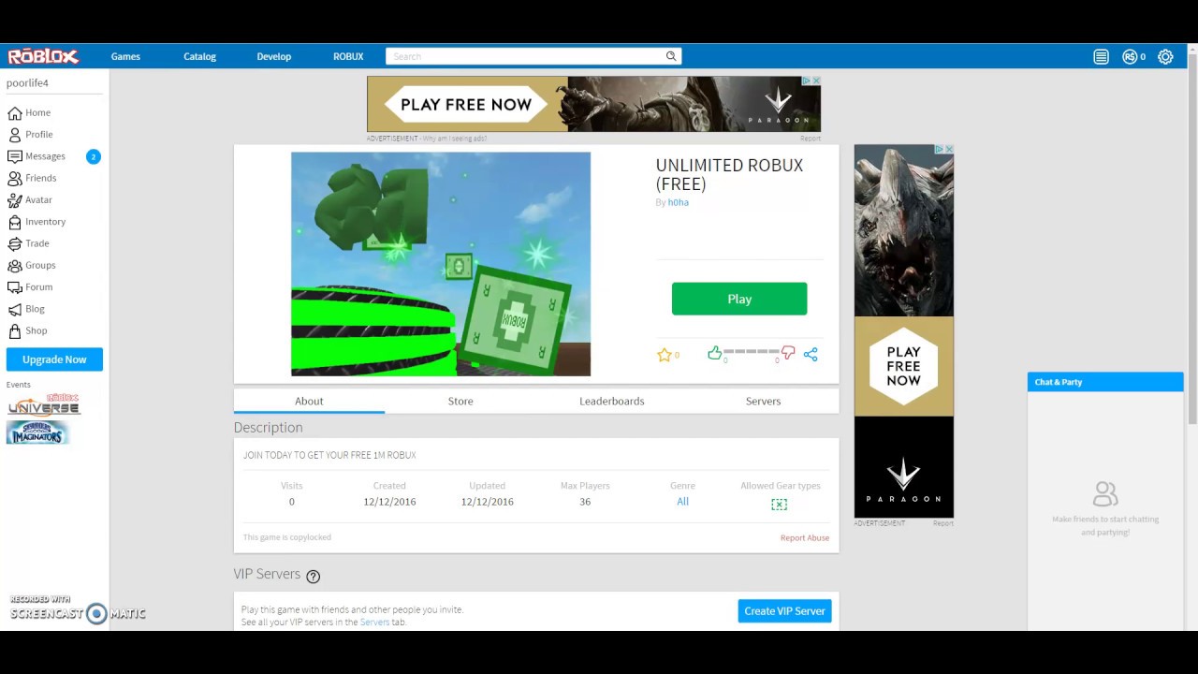The image size is (1198, 674).
Task: Click the Report Abuse link
Action: [x=805, y=538]
